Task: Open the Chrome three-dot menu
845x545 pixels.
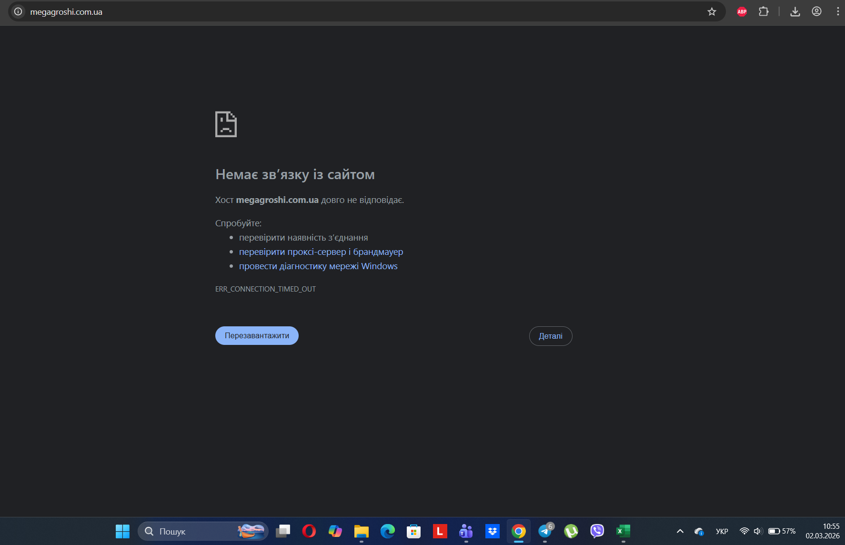Action: click(838, 11)
